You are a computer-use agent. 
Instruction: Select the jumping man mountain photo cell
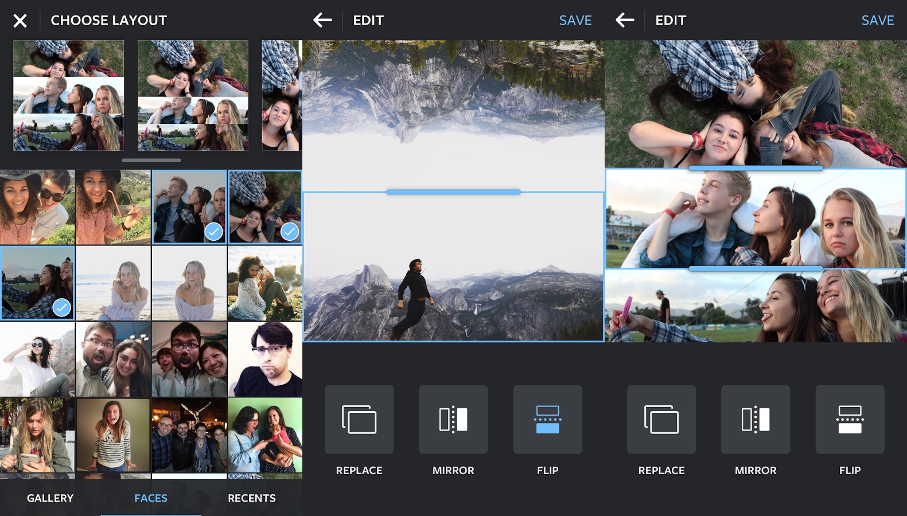click(x=453, y=267)
